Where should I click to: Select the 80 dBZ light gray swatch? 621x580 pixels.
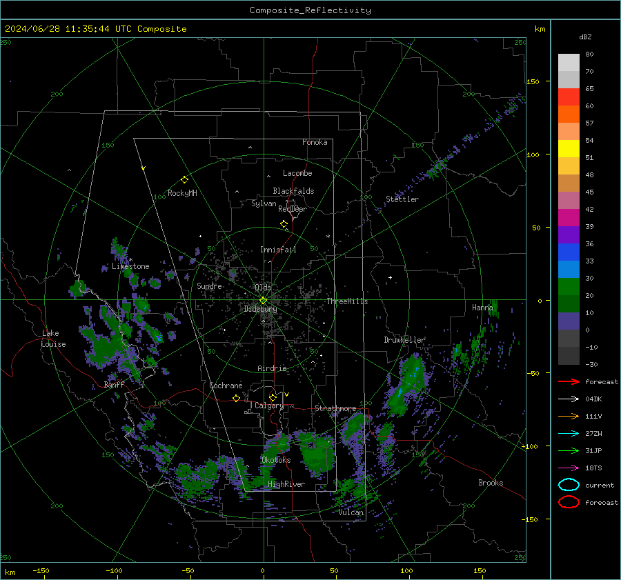point(569,63)
